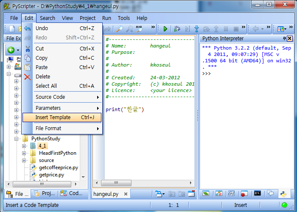Open the dropdown arrow beside the layouts icon
This screenshot has height=212, width=297.
[285, 29]
